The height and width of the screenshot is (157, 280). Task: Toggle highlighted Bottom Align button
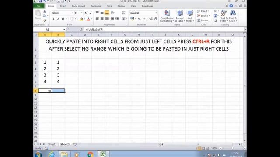click(107, 13)
